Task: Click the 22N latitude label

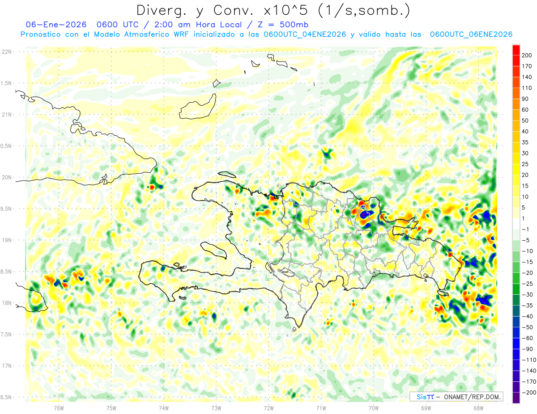Action: point(7,52)
